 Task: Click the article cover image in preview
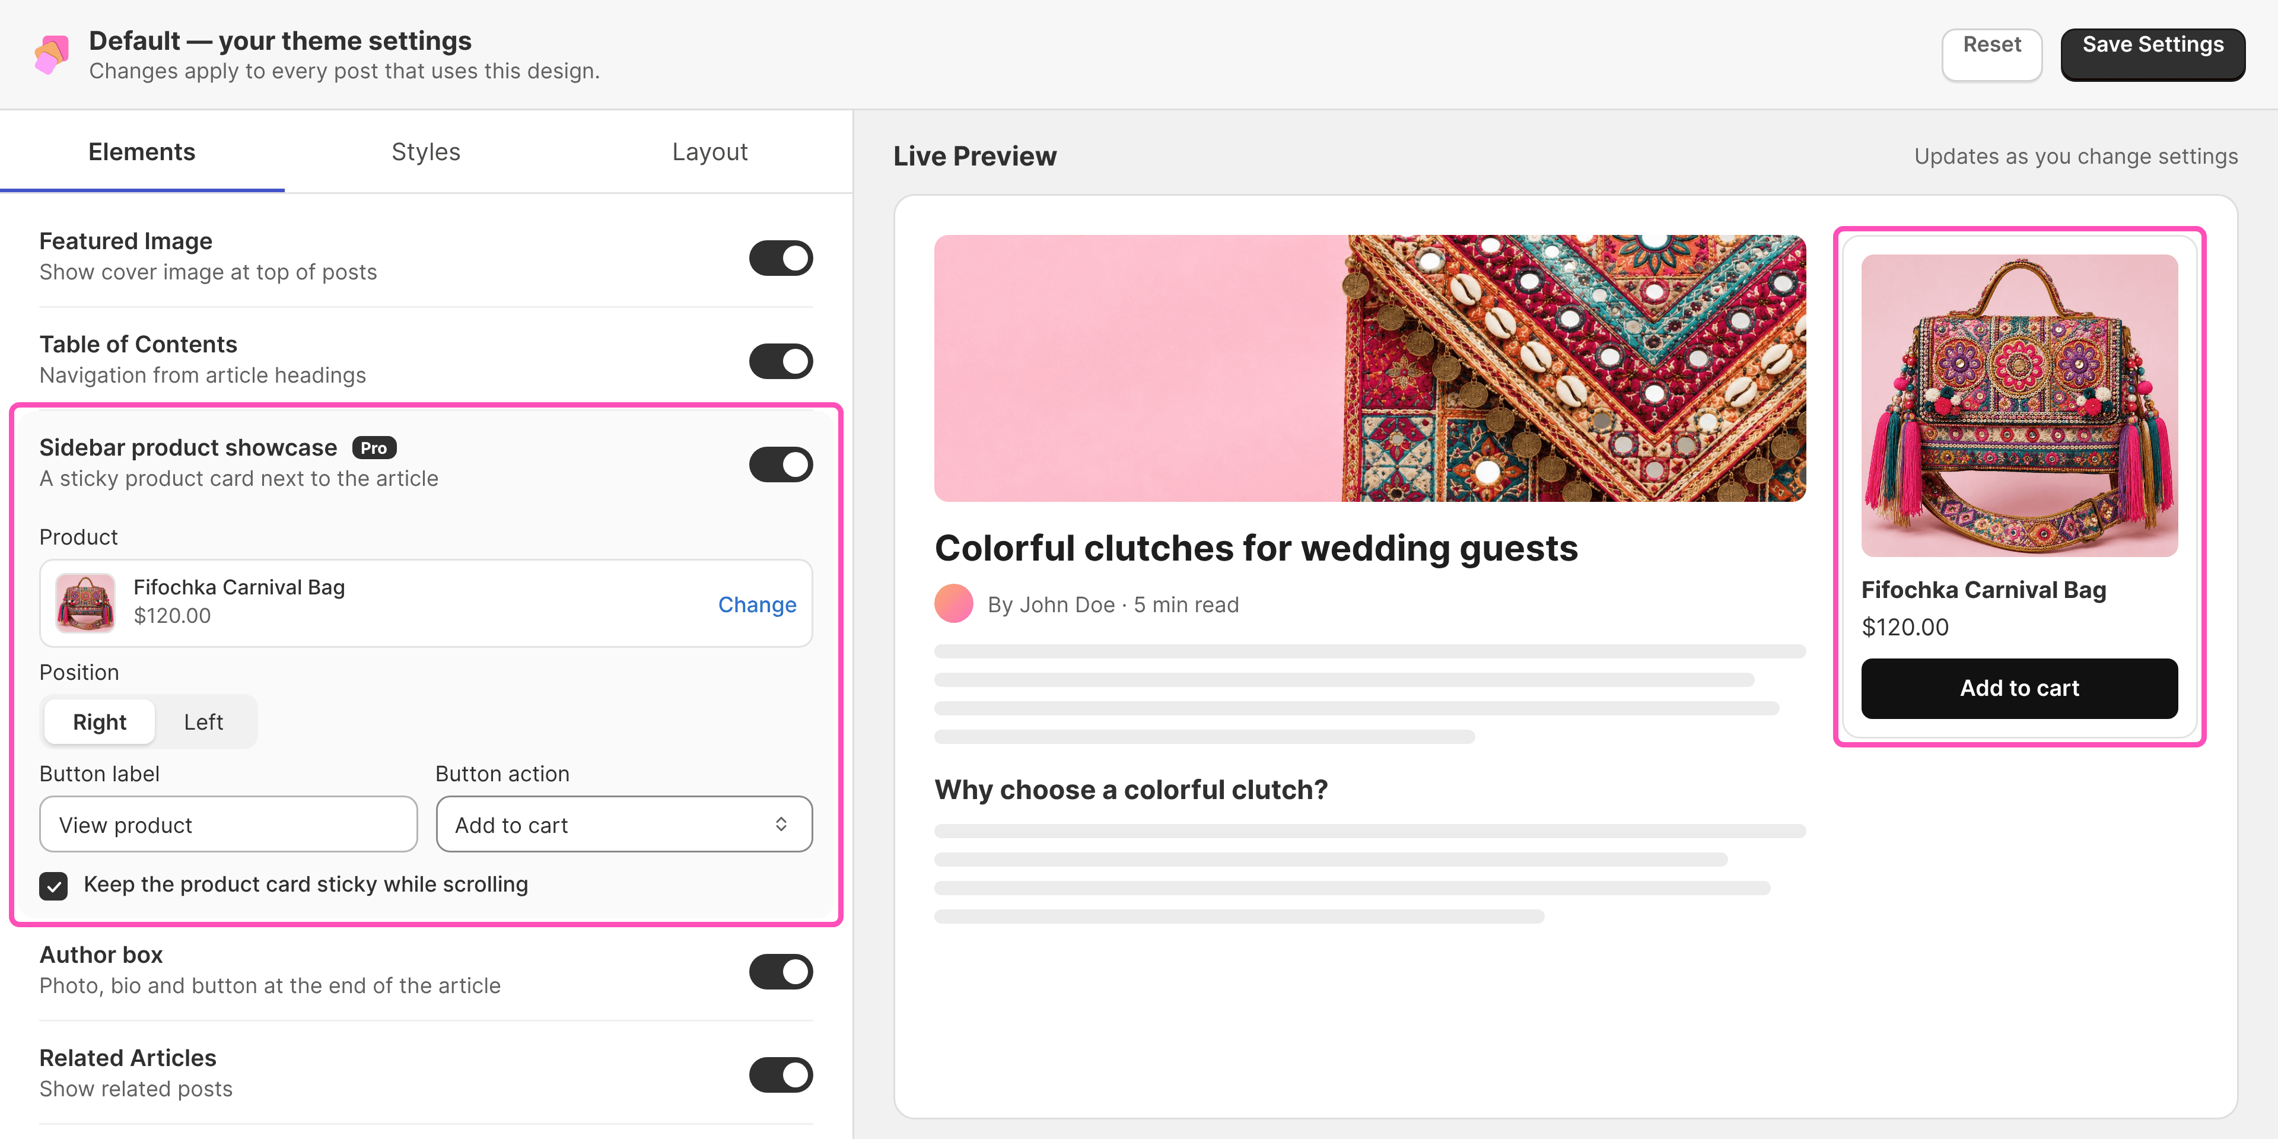tap(1370, 368)
